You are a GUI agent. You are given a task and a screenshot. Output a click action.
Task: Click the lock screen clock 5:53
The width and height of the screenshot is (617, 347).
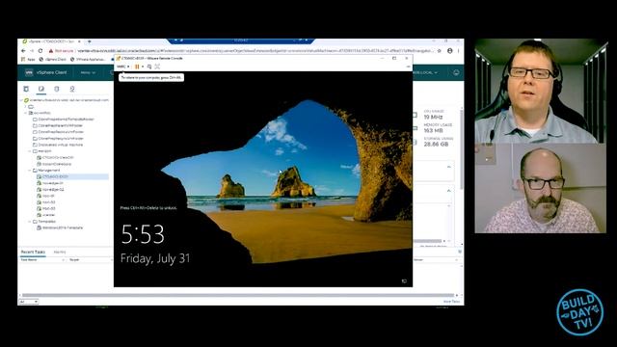coord(143,234)
